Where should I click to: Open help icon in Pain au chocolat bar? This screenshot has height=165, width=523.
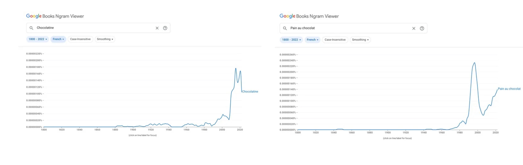pyautogui.click(x=422, y=28)
